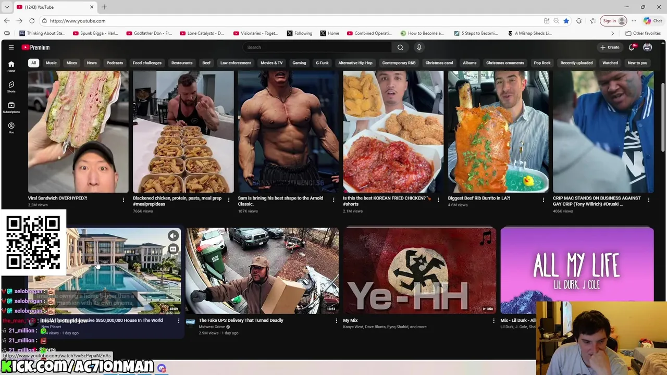This screenshot has width=667, height=375.
Task: Open the Watched filter chip
Action: point(610,63)
